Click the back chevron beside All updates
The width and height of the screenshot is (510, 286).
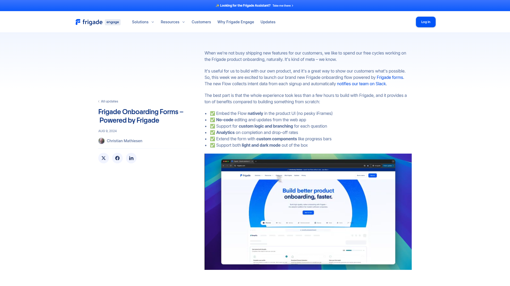99,101
